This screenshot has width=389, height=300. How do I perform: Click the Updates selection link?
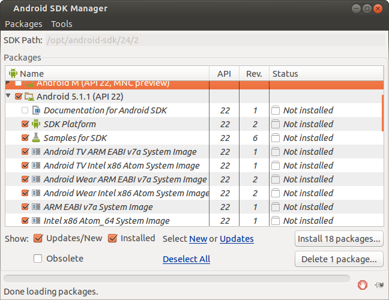click(x=237, y=239)
